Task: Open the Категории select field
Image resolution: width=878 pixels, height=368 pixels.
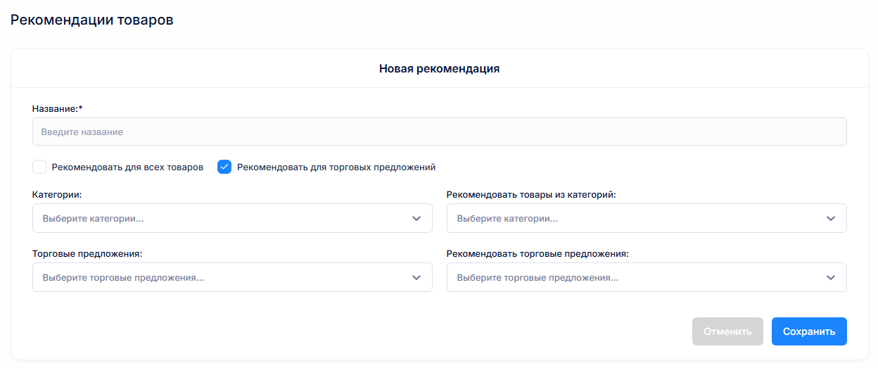Action: 218,219
